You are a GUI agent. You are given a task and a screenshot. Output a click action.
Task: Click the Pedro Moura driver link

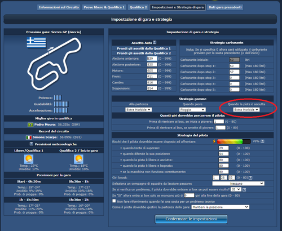point(45,125)
